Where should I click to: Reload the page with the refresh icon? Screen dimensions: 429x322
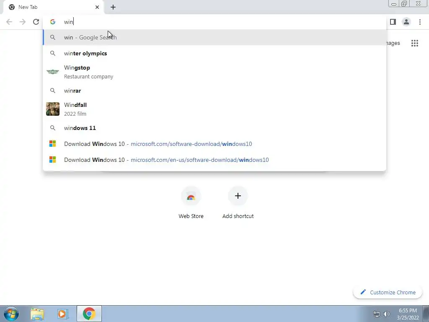coord(36,22)
